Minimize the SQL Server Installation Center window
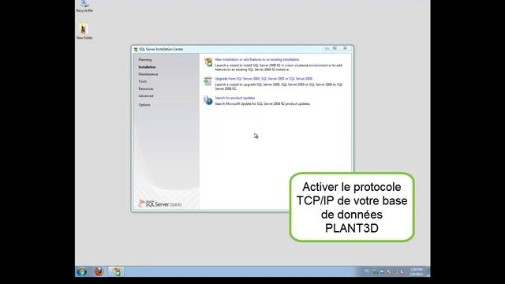The width and height of the screenshot is (505, 284). [327, 48]
